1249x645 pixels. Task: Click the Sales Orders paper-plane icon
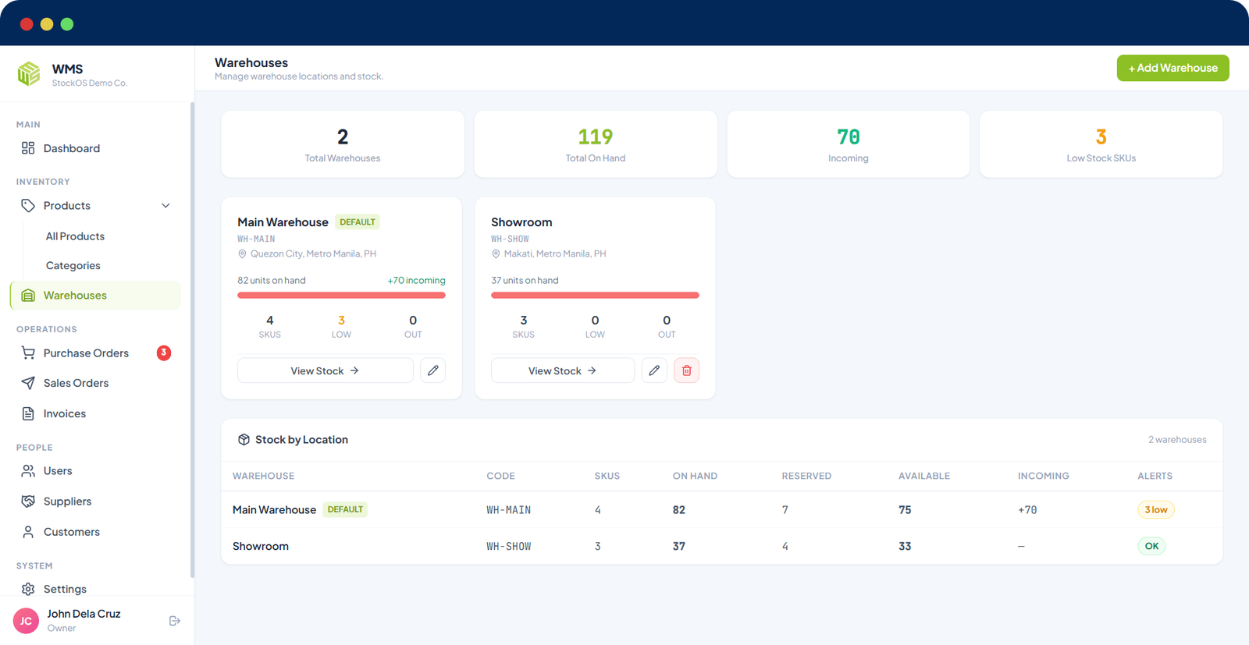(28, 383)
